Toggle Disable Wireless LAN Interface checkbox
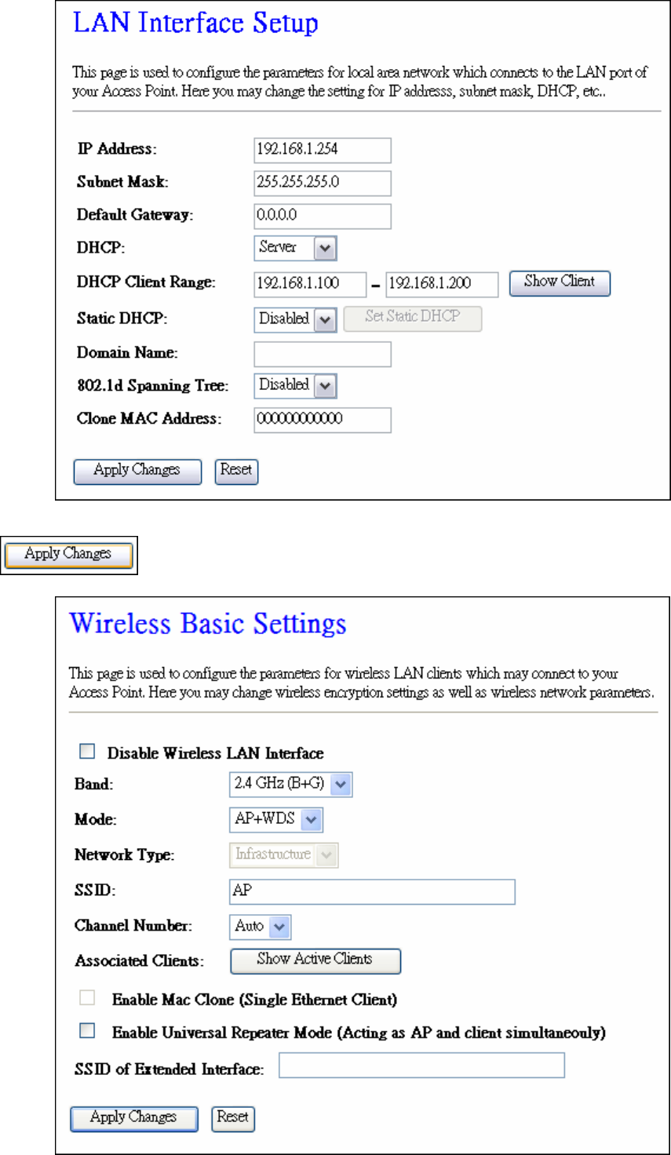Screen dimensions: 671x1155 [x=87, y=752]
